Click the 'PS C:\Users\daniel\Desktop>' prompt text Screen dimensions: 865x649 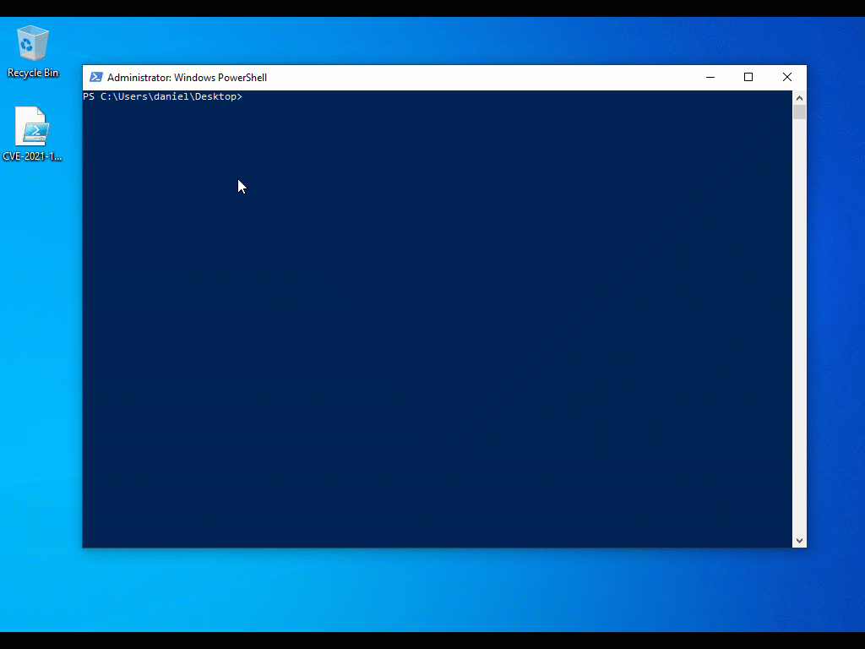163,96
